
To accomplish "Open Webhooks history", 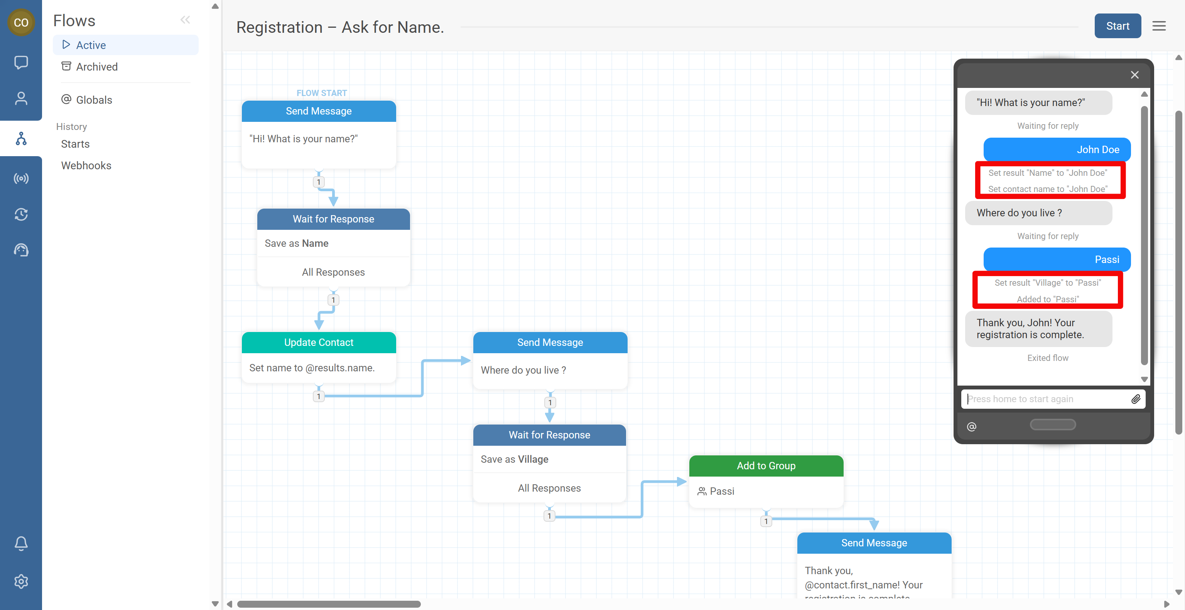I will click(86, 165).
